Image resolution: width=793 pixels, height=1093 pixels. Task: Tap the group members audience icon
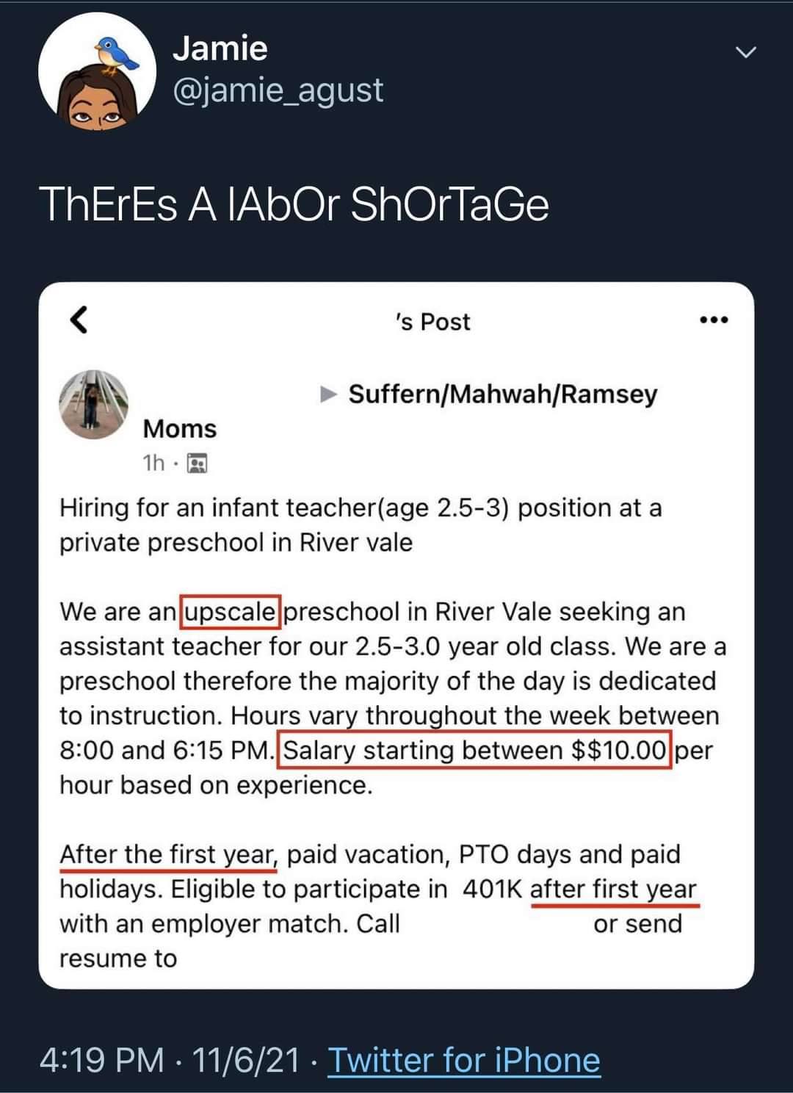(197, 463)
